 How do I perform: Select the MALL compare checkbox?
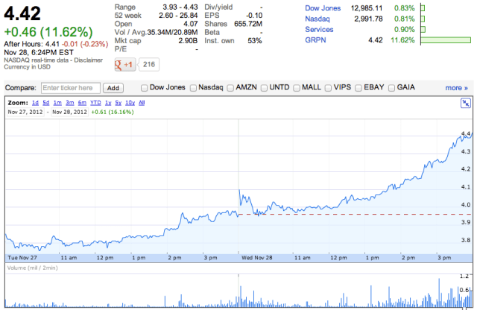297,88
